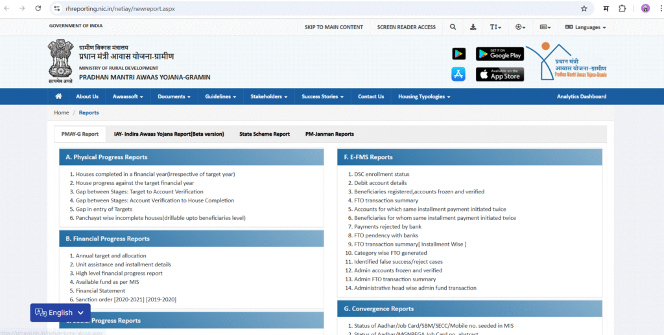The width and height of the screenshot is (664, 335).
Task: Expand the Guidelines menu
Action: tap(220, 96)
